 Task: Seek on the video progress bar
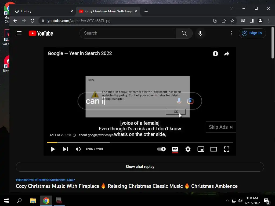coord(140,142)
